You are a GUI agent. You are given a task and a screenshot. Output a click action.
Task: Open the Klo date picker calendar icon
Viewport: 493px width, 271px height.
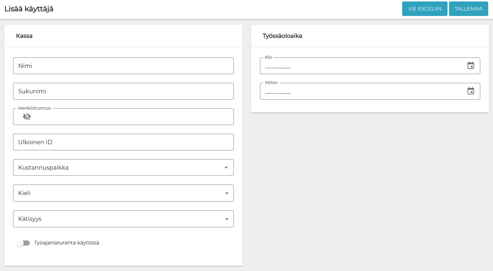pyautogui.click(x=471, y=66)
